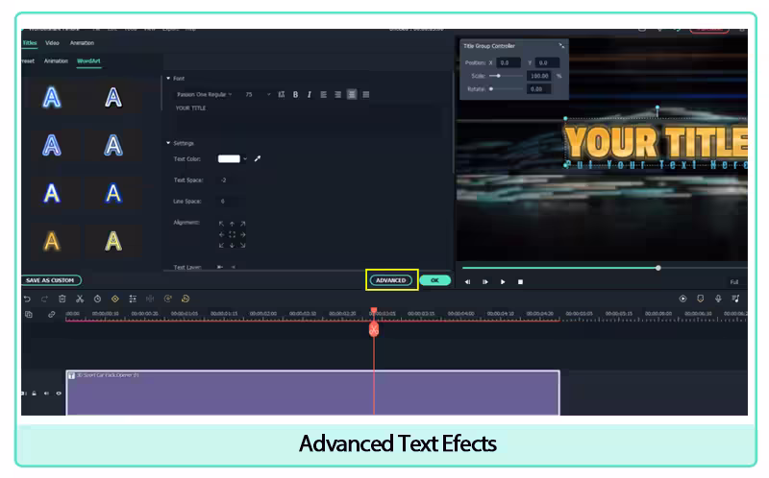Select the highlighted center align option
Screen dimensions: 769x478
[352, 94]
